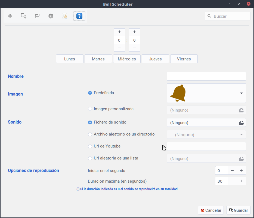Choose Archivo aleatorio de un directorio option
The image size is (254, 218).
[90, 134]
